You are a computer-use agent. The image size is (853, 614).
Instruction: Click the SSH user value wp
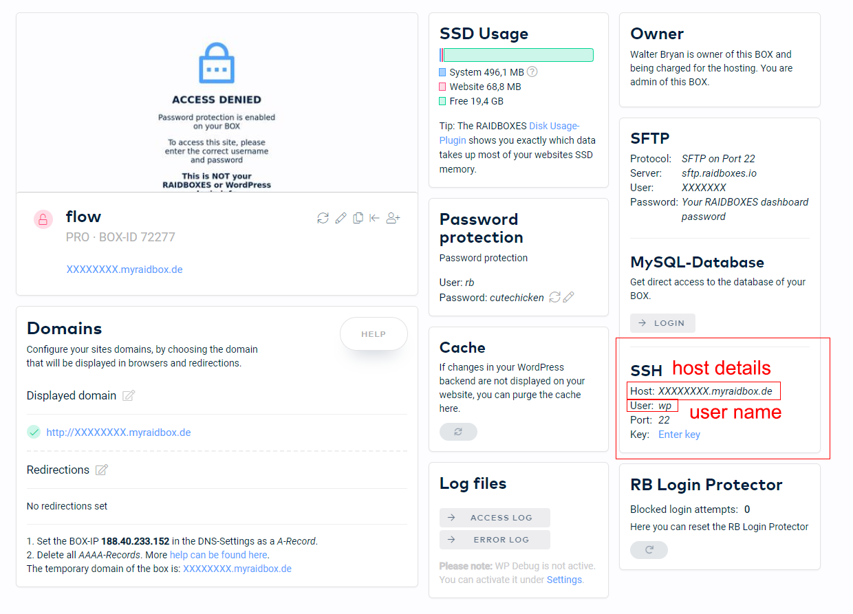coord(665,406)
